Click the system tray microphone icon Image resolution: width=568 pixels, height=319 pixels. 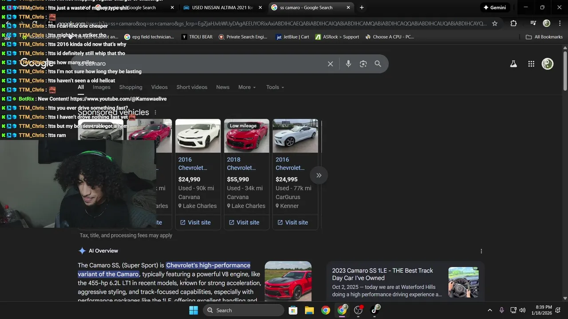502,310
